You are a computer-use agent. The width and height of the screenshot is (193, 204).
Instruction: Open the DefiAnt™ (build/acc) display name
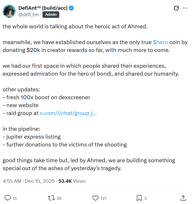pyautogui.click(x=43, y=8)
